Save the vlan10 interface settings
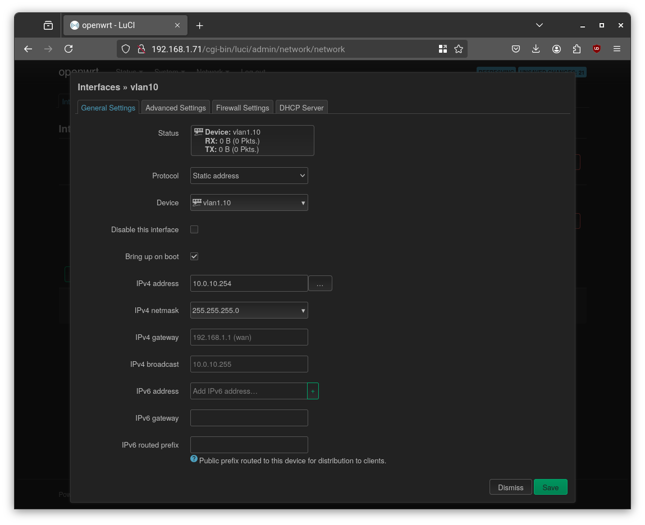 click(x=550, y=487)
